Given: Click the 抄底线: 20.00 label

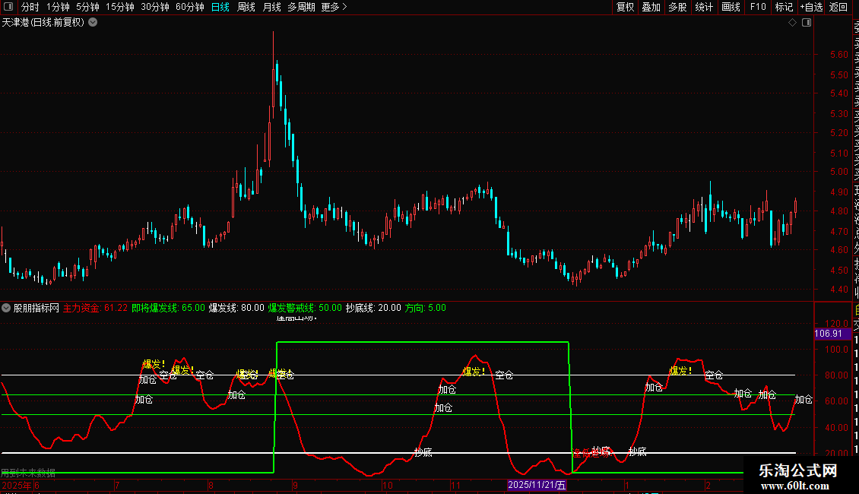Looking at the screenshot, I should pyautogui.click(x=373, y=308).
